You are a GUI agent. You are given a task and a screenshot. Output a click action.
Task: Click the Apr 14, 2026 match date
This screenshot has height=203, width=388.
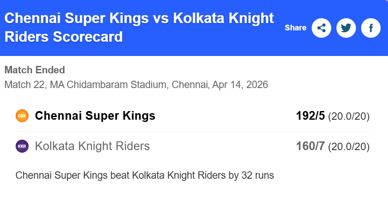pyautogui.click(x=240, y=84)
